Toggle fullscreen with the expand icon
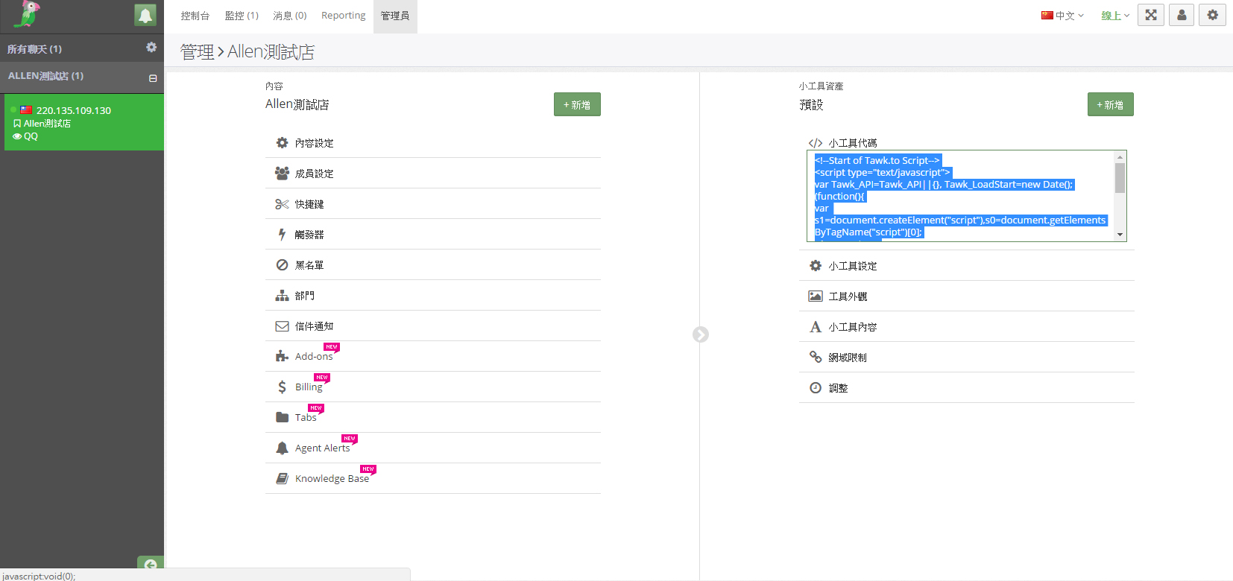This screenshot has width=1233, height=581. (1151, 15)
